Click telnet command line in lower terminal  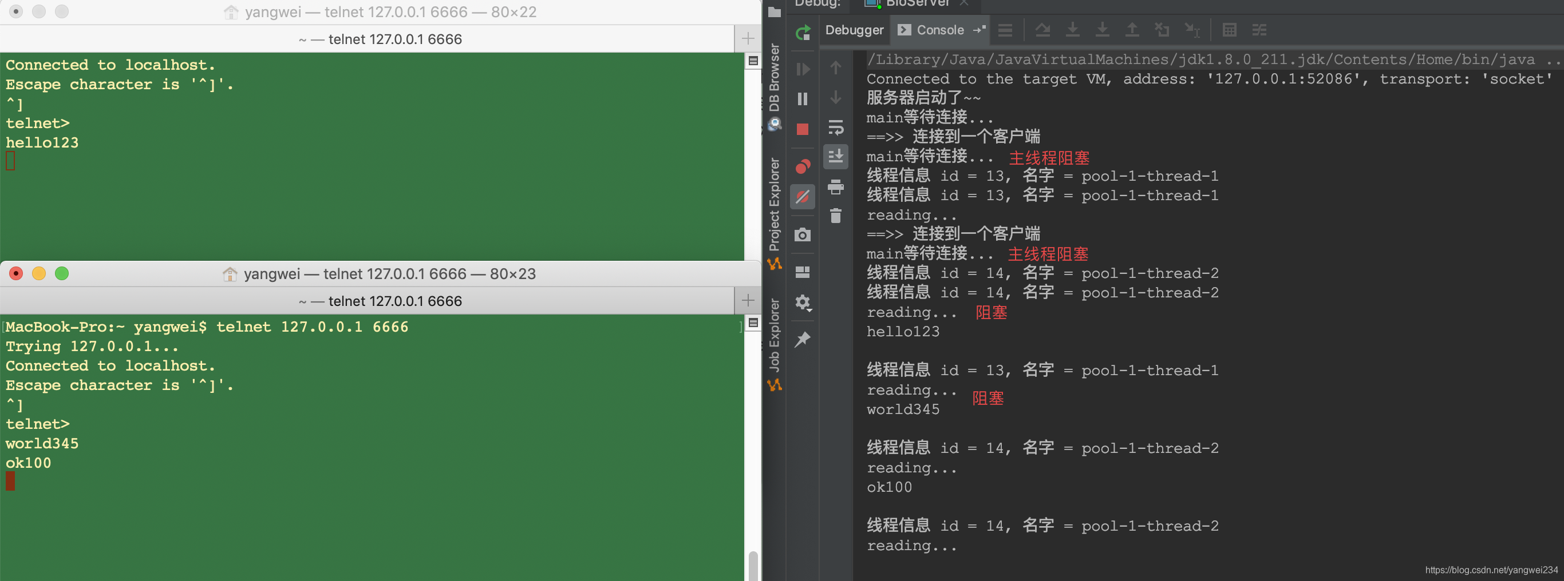tap(207, 327)
